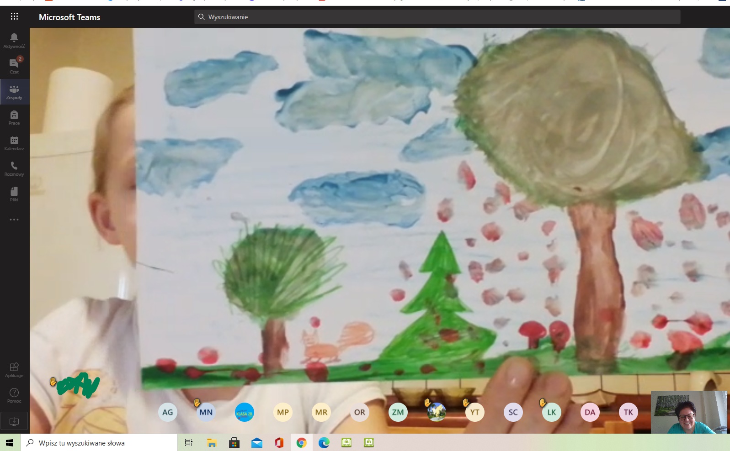Select participant avatar TK
The height and width of the screenshot is (451, 730).
tap(629, 412)
